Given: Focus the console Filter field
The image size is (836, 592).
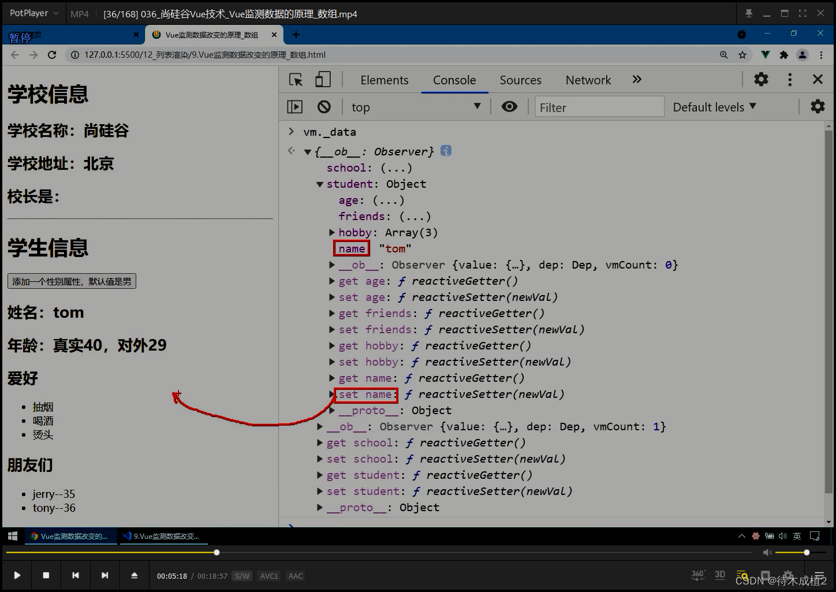Looking at the screenshot, I should click(x=599, y=107).
